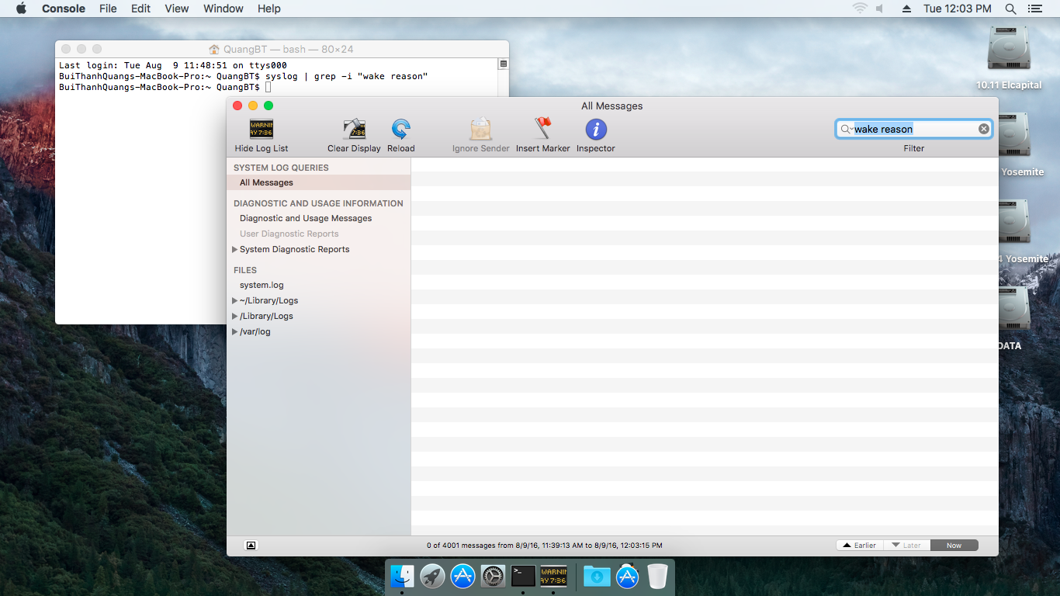Open the Terminal icon in the Dock
1060x596 pixels.
(523, 576)
